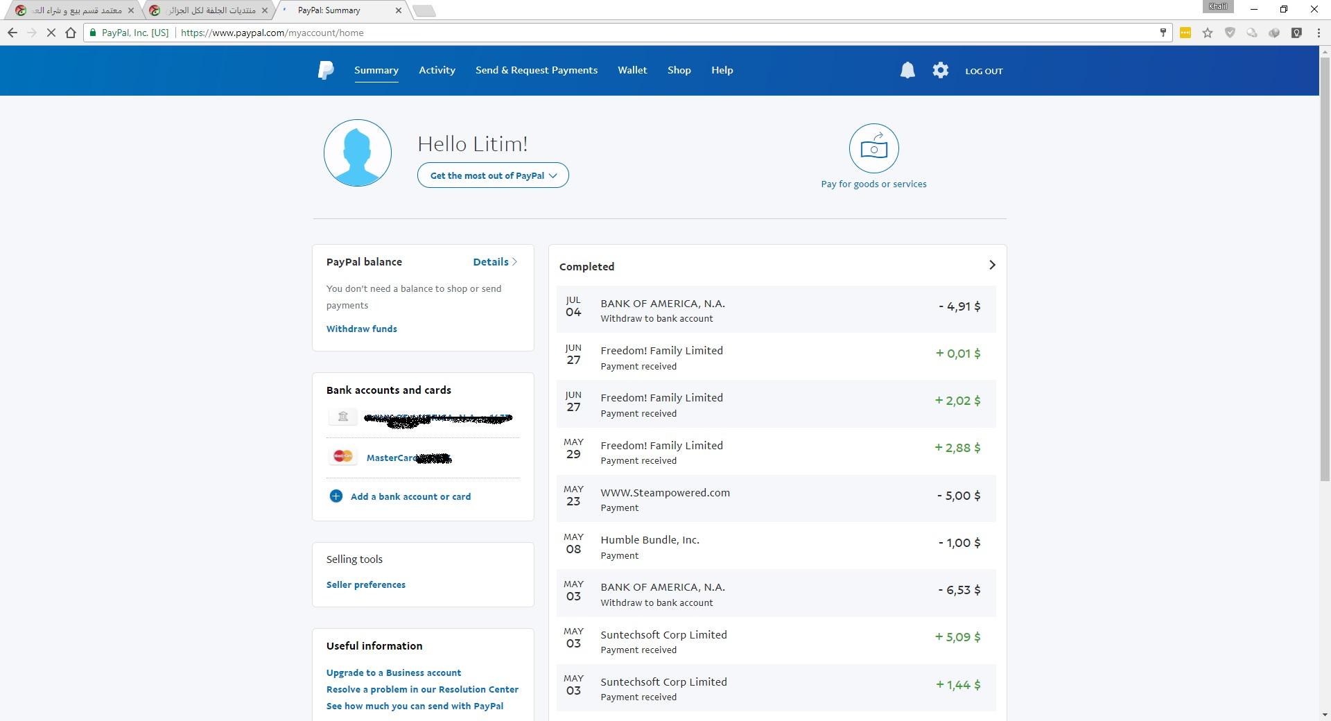The width and height of the screenshot is (1331, 721).
Task: Open a new browser tab
Action: coord(424,10)
